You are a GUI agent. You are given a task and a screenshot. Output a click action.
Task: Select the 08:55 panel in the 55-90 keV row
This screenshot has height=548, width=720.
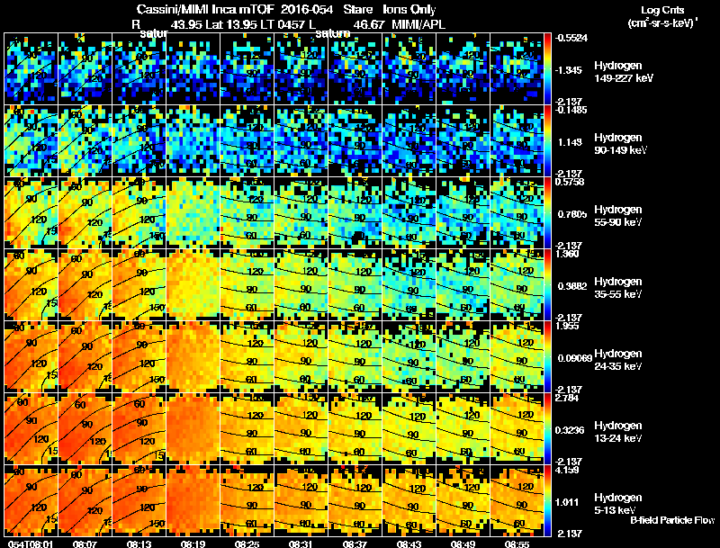pos(517,213)
